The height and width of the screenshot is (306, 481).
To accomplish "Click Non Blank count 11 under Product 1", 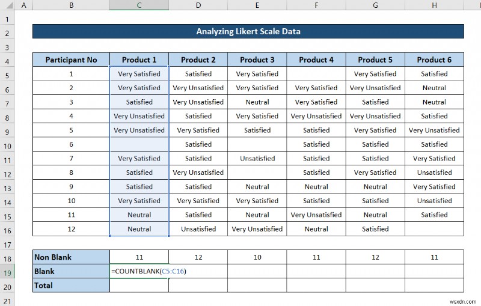I will coord(139,257).
